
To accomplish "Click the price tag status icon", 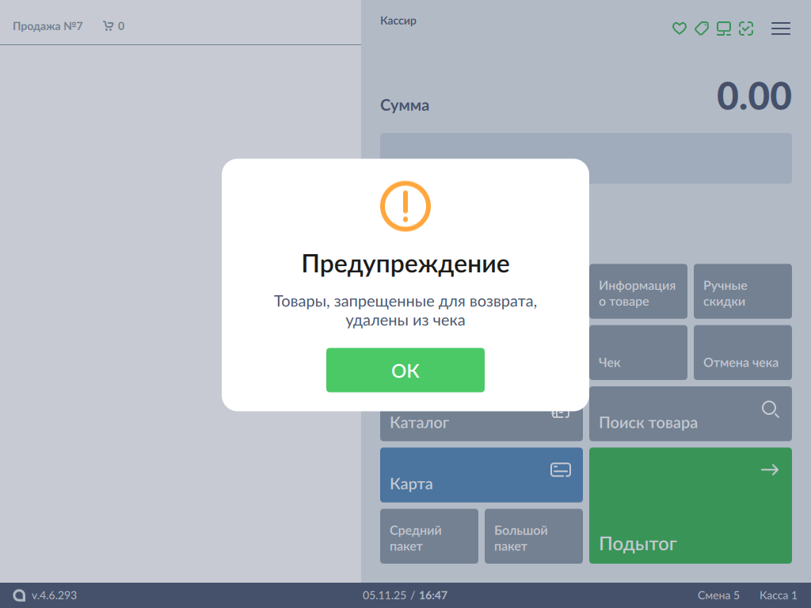I will (x=701, y=28).
